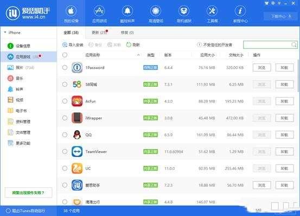Click the version column header
Image resolution: width=300 pixels, height=216 pixels.
[168, 55]
